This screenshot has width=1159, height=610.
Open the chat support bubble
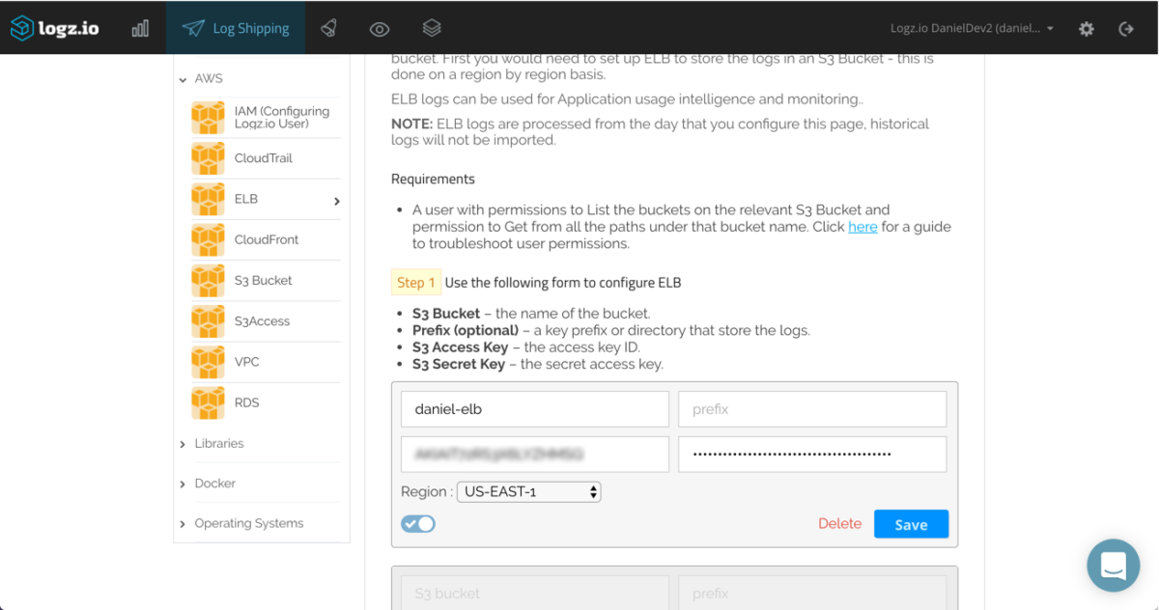pyautogui.click(x=1113, y=566)
